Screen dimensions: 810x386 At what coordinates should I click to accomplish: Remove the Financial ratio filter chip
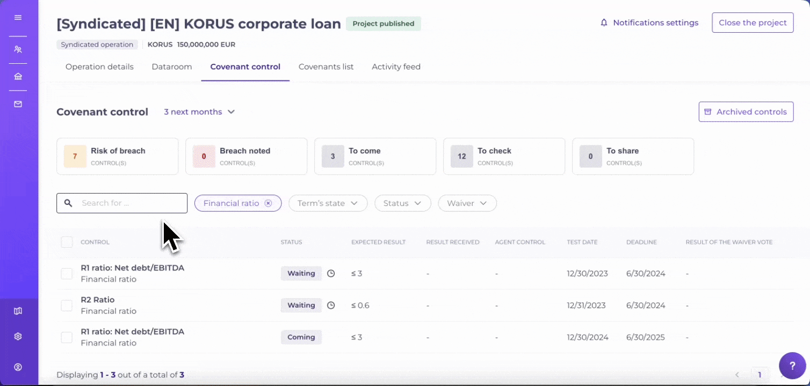[268, 203]
